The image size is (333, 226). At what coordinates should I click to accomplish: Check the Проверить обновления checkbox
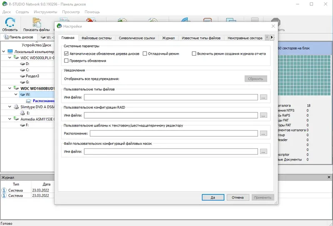[66, 61]
